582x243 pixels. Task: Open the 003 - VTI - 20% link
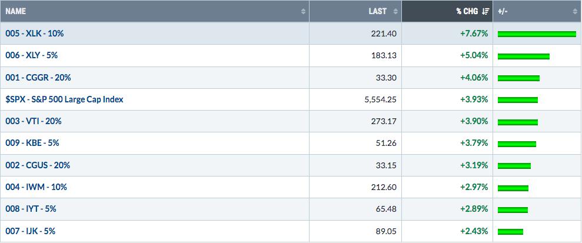(x=34, y=121)
